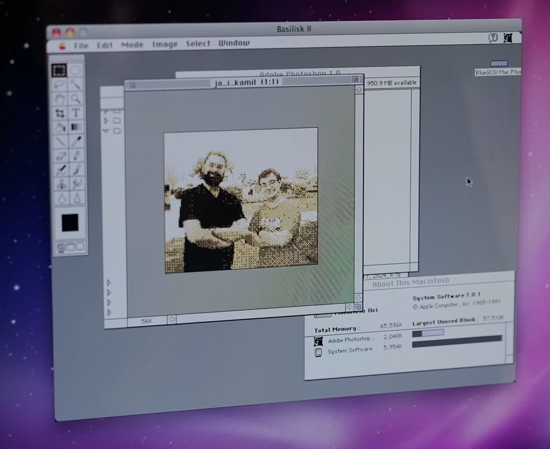Select the Elliptical Marquee tool

75,70
